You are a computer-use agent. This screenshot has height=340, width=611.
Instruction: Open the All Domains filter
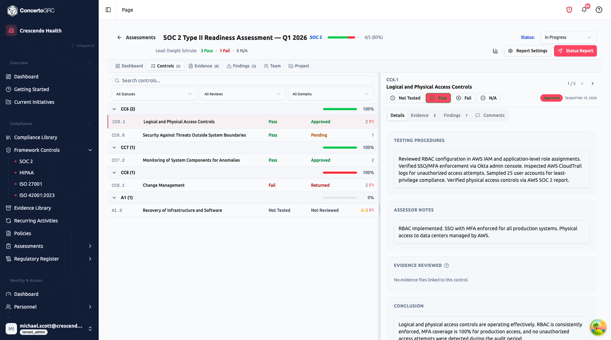tap(331, 94)
